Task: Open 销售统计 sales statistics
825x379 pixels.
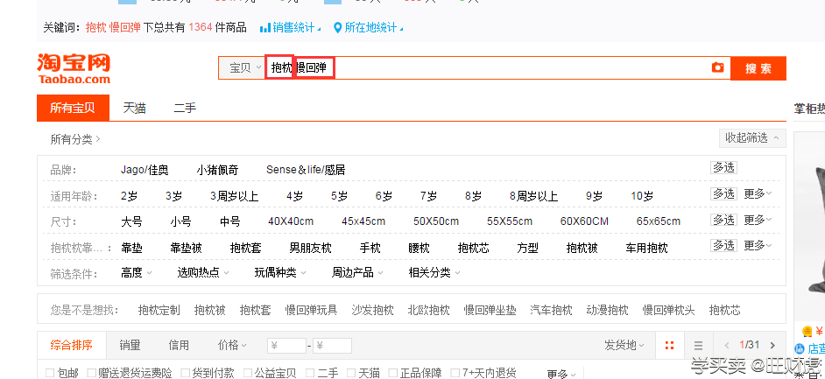Action: pyautogui.click(x=290, y=27)
